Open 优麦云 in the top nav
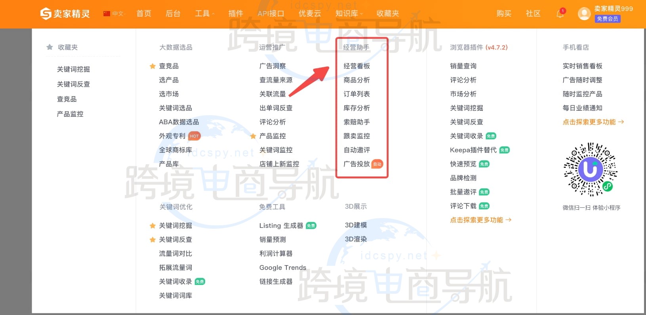 coord(310,13)
